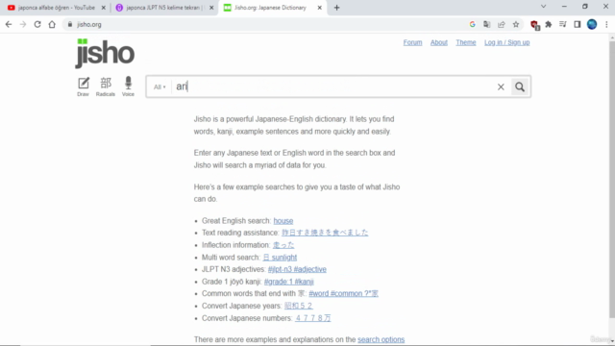The image size is (615, 346).
Task: Share this page icon
Action: pos(502,24)
